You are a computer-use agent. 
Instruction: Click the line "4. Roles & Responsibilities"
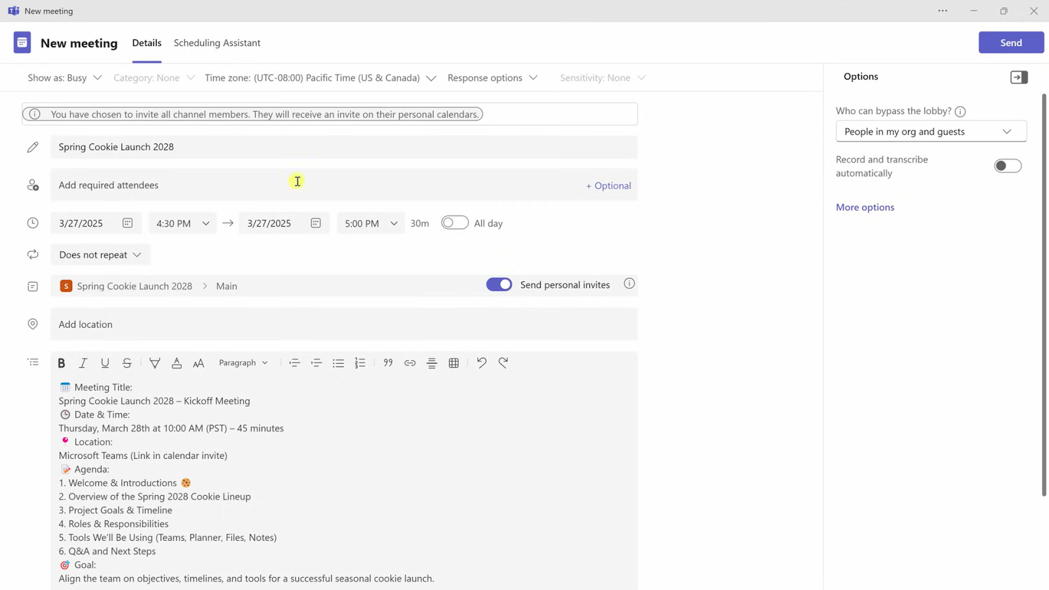point(113,524)
